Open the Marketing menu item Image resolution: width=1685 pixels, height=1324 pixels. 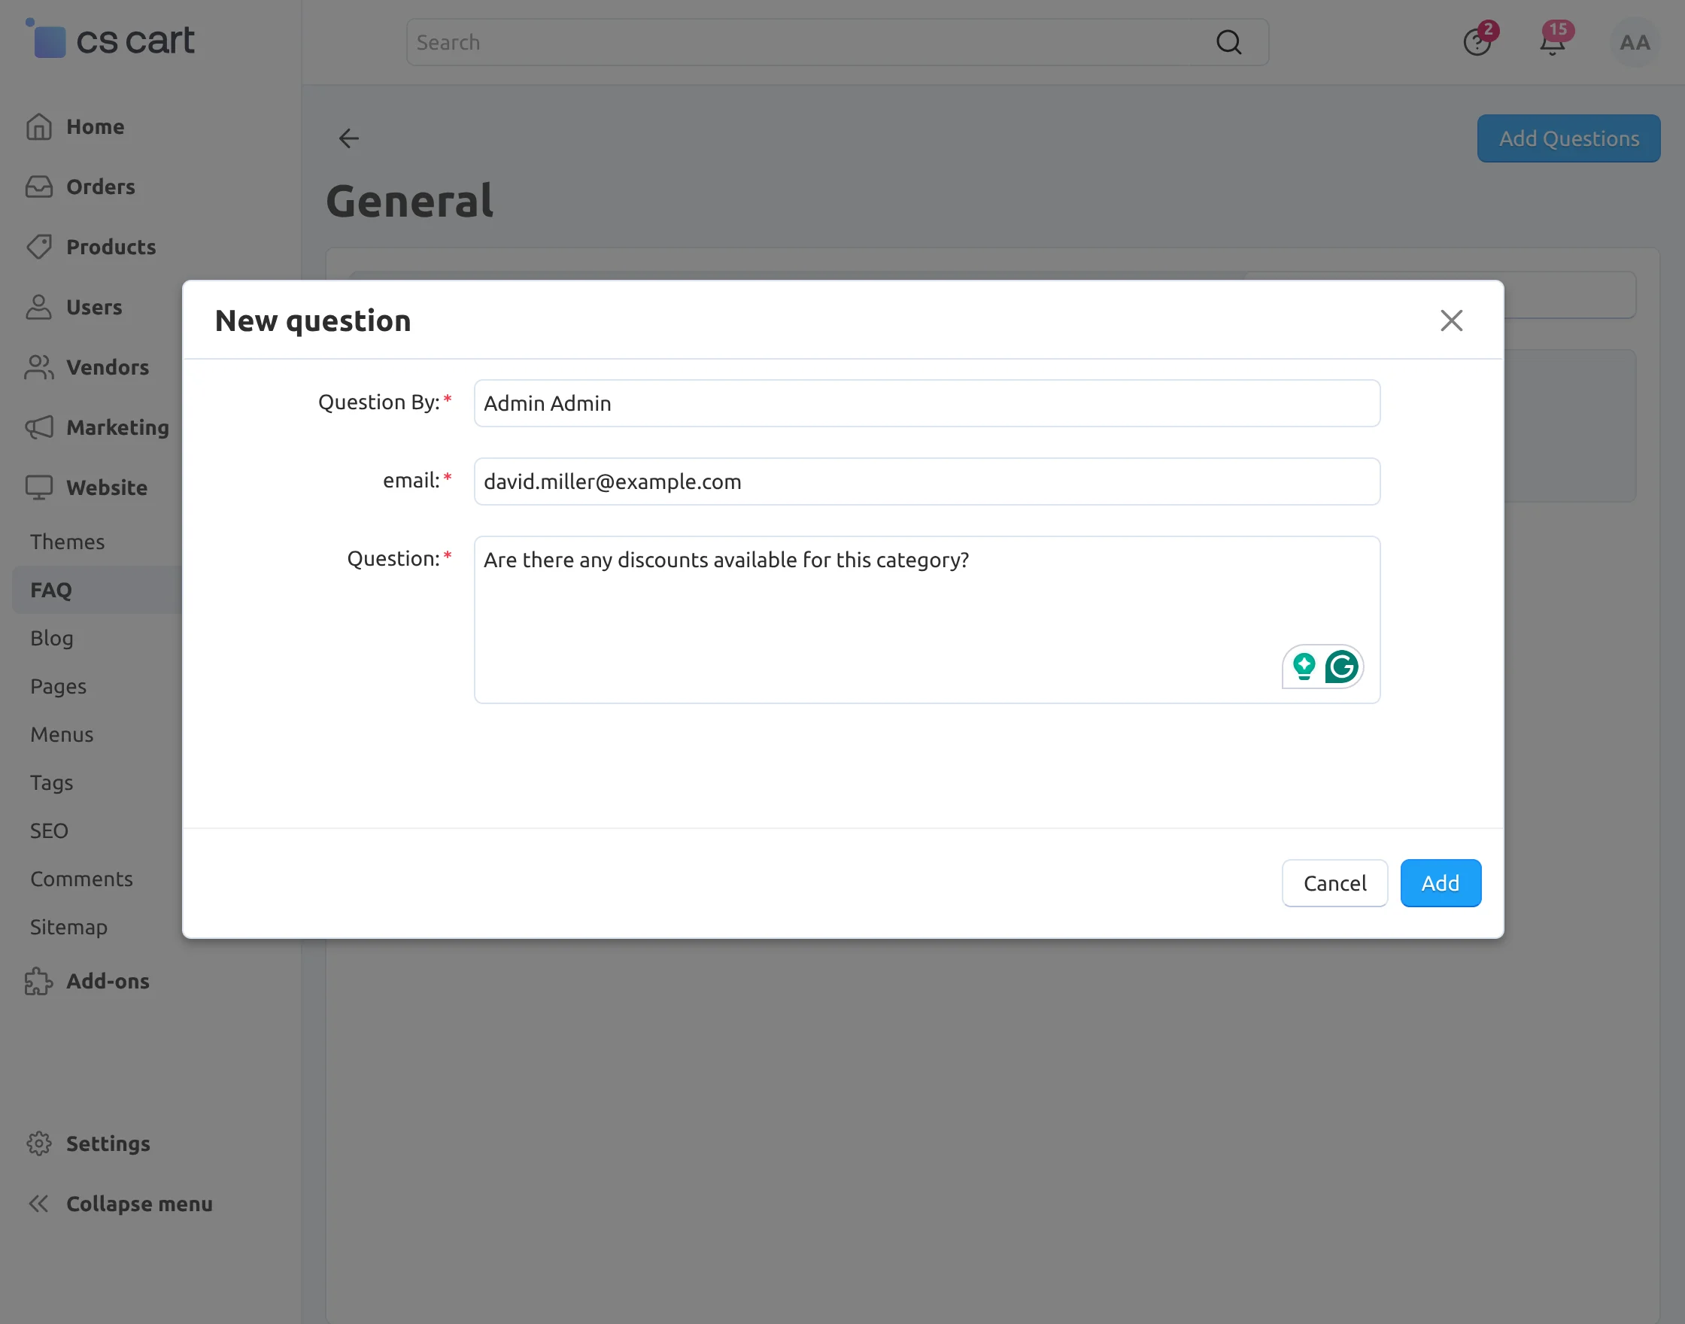click(118, 427)
